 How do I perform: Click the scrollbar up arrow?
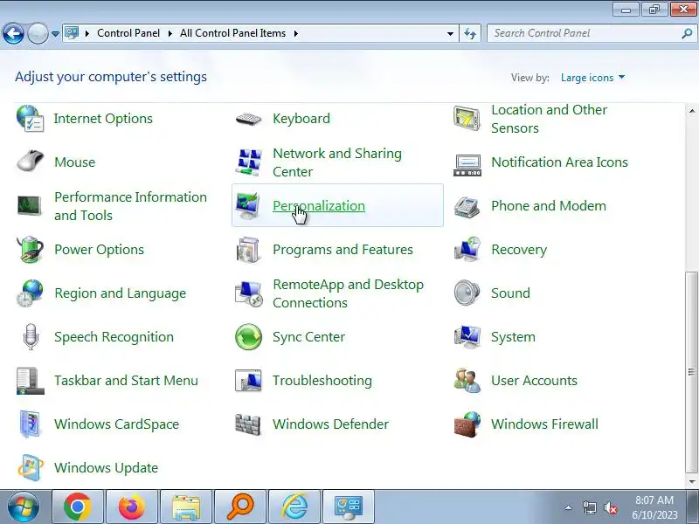[x=692, y=111]
